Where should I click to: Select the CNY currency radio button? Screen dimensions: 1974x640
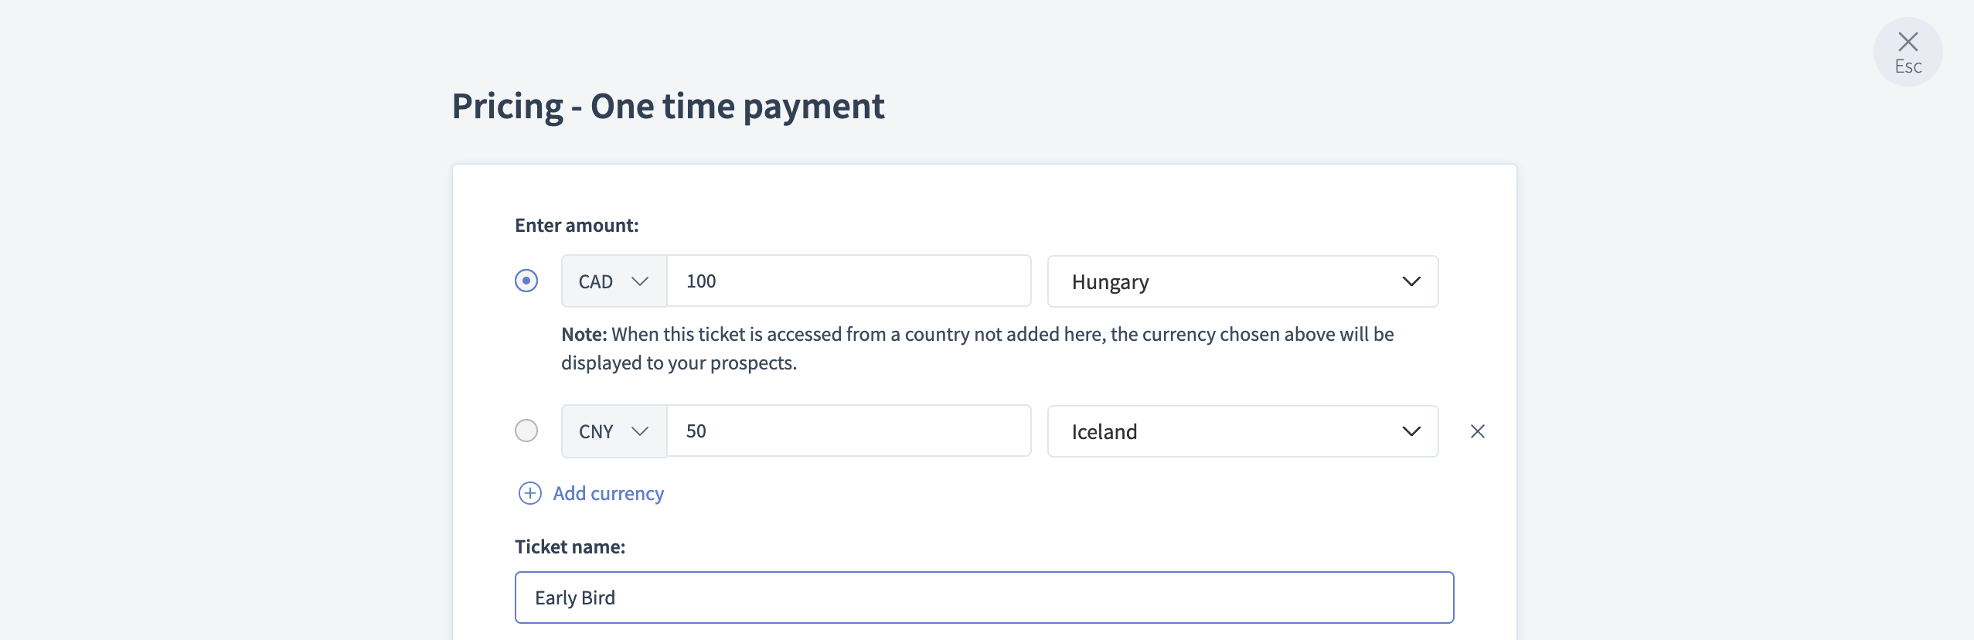point(526,431)
